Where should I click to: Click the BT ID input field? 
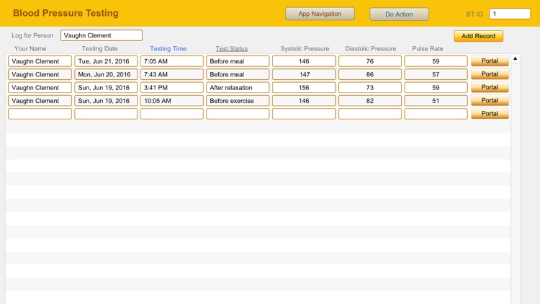point(509,14)
